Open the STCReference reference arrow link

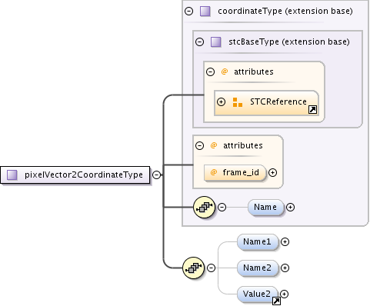312,110
